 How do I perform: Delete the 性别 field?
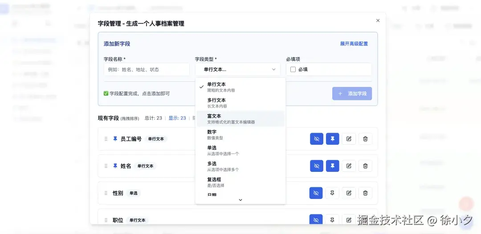[365, 193]
